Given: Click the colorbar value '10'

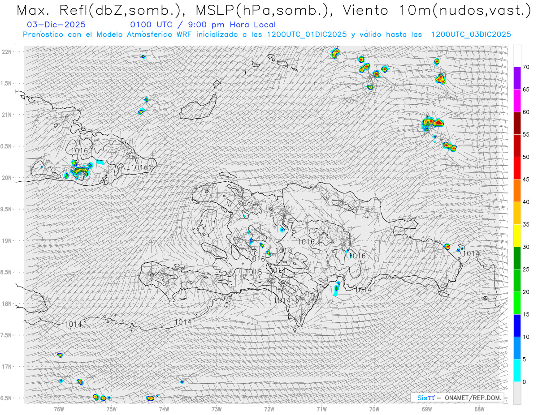Looking at the screenshot, I should (526, 337).
